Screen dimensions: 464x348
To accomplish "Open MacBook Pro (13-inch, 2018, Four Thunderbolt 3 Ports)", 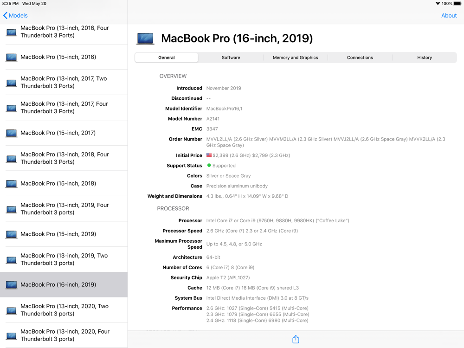I will (64, 158).
